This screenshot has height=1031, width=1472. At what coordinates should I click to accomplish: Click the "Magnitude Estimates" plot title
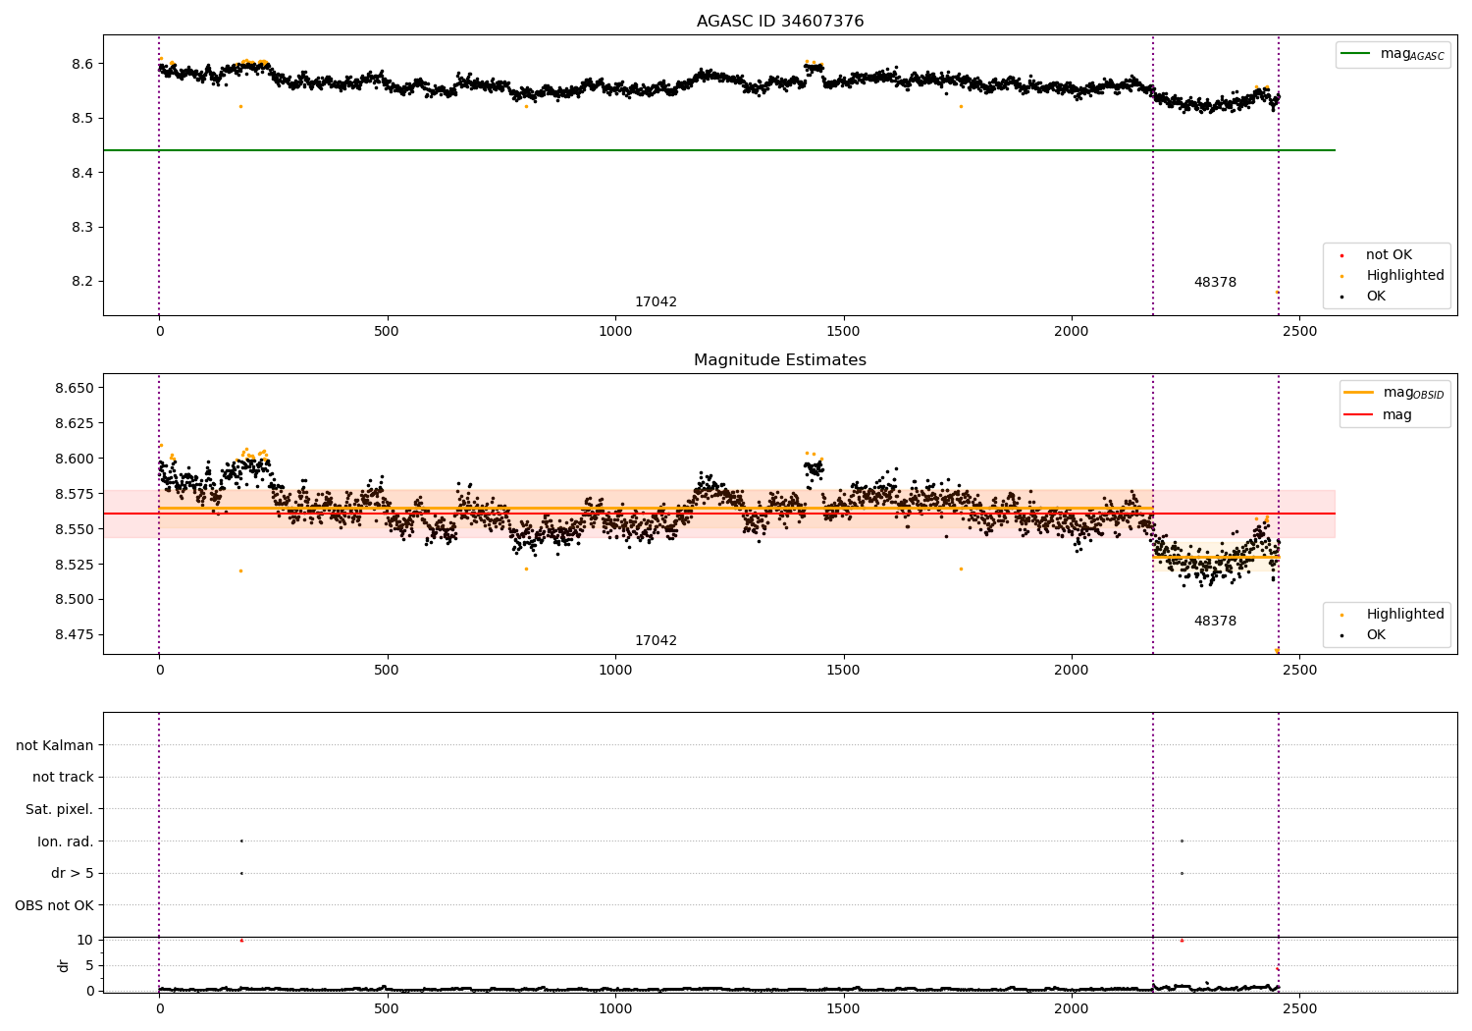(x=780, y=360)
